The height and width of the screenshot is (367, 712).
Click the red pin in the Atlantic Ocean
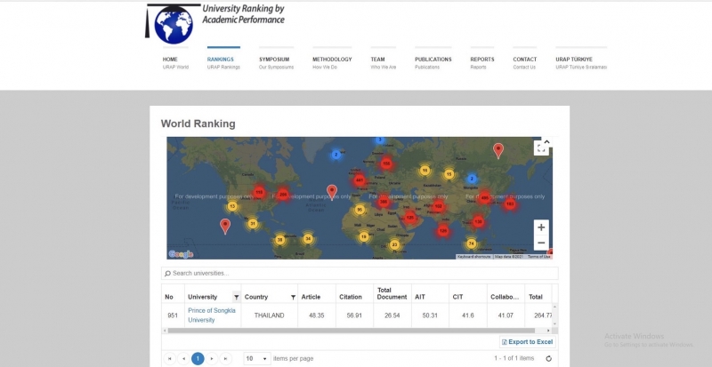click(332, 192)
